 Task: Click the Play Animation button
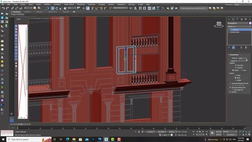click(x=200, y=132)
